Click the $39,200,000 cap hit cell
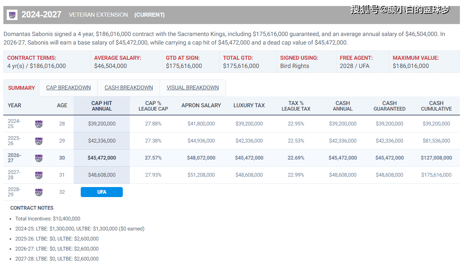The height and width of the screenshot is (262, 461). click(102, 124)
